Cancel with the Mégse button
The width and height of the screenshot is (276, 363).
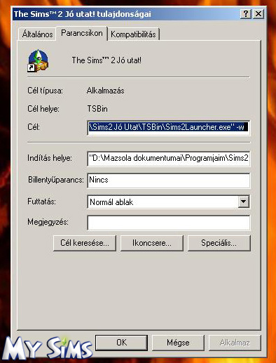pos(178,343)
